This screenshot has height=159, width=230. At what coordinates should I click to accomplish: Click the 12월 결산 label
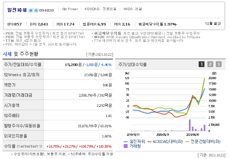pyautogui.click(x=213, y=23)
